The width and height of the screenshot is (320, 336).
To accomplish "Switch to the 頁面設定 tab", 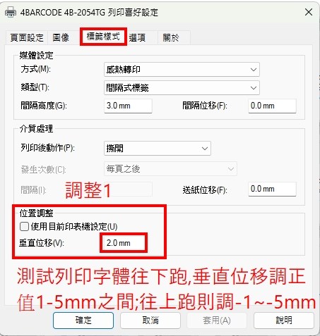I will (27, 37).
